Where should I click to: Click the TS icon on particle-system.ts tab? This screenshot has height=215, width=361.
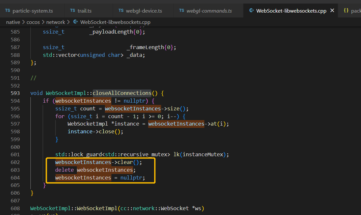coord(8,11)
